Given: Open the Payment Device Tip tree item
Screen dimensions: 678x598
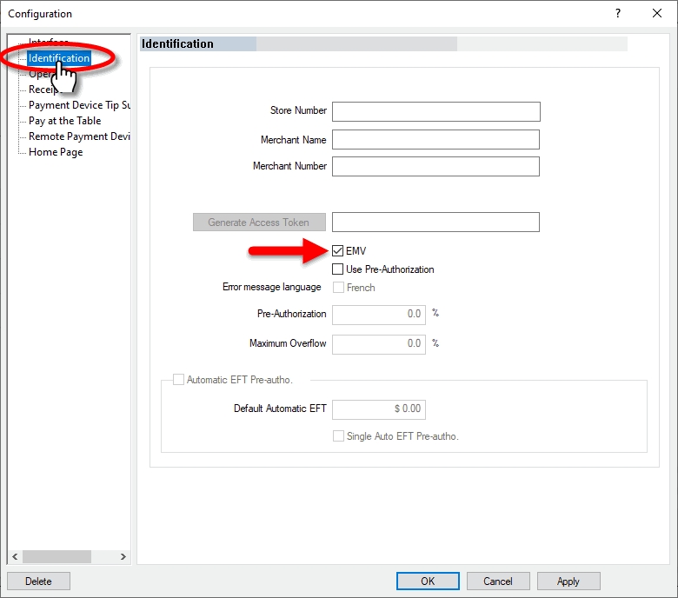Looking at the screenshot, I should (78, 105).
